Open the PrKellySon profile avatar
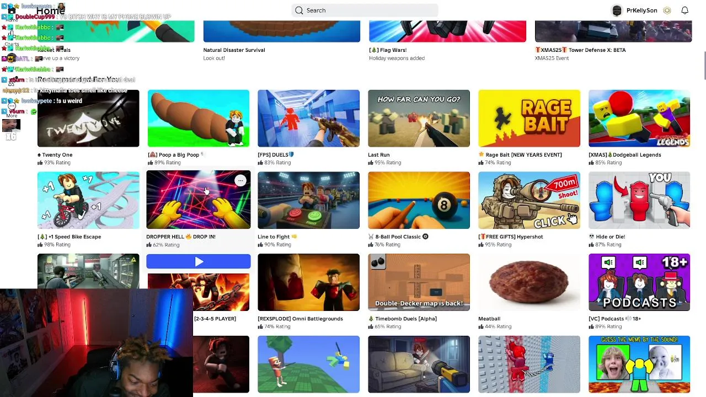Screen dimensions: 706x397 point(617,10)
